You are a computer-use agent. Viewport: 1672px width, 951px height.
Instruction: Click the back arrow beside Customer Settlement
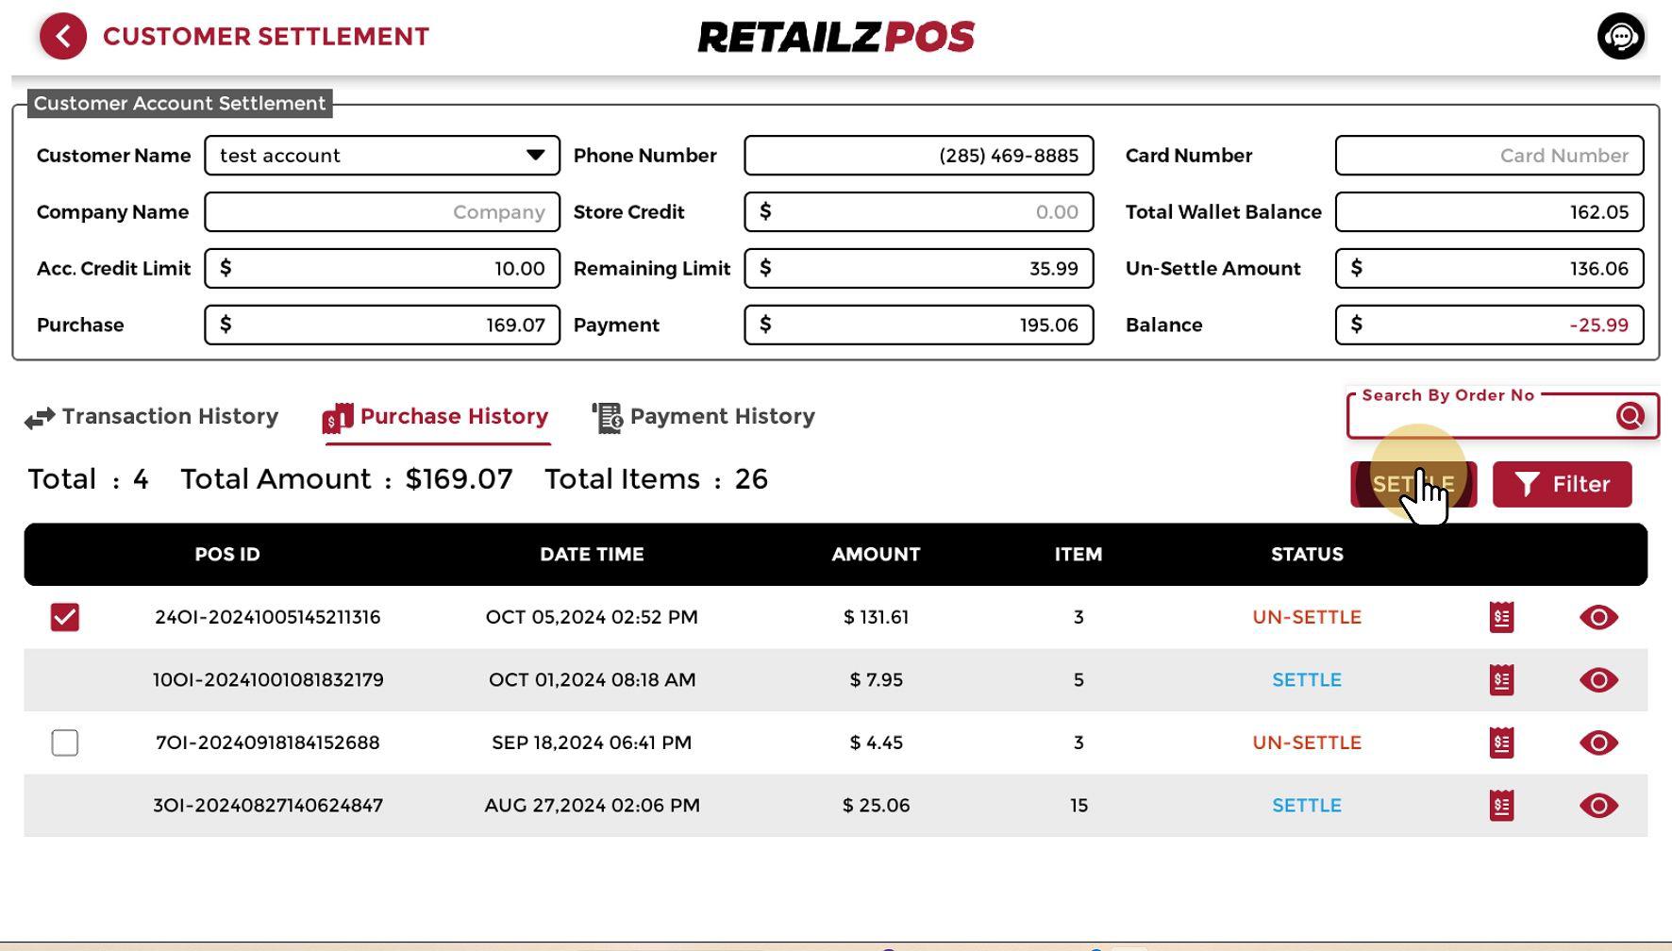[63, 37]
